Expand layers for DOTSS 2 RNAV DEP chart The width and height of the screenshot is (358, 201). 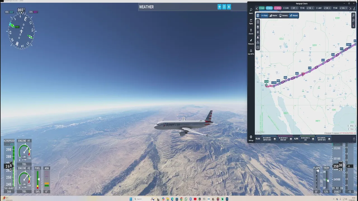[x=291, y=139]
